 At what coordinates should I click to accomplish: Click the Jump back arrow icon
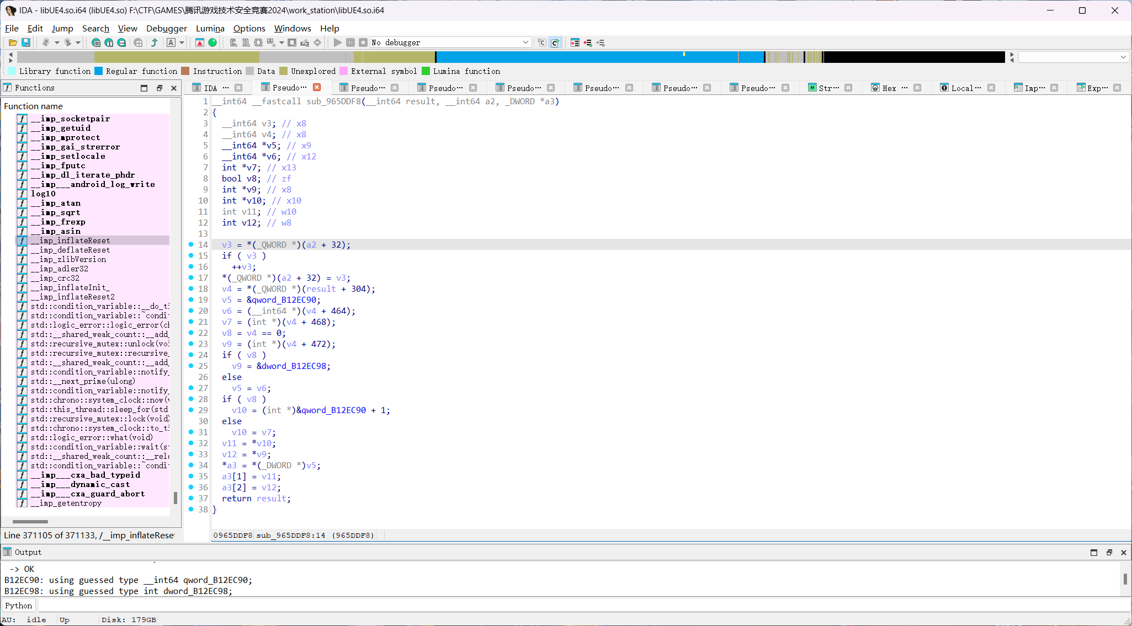coord(46,42)
